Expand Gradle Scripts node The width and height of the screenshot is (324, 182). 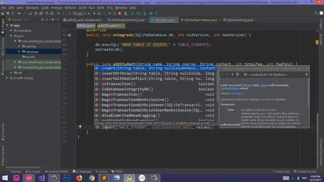7,78
